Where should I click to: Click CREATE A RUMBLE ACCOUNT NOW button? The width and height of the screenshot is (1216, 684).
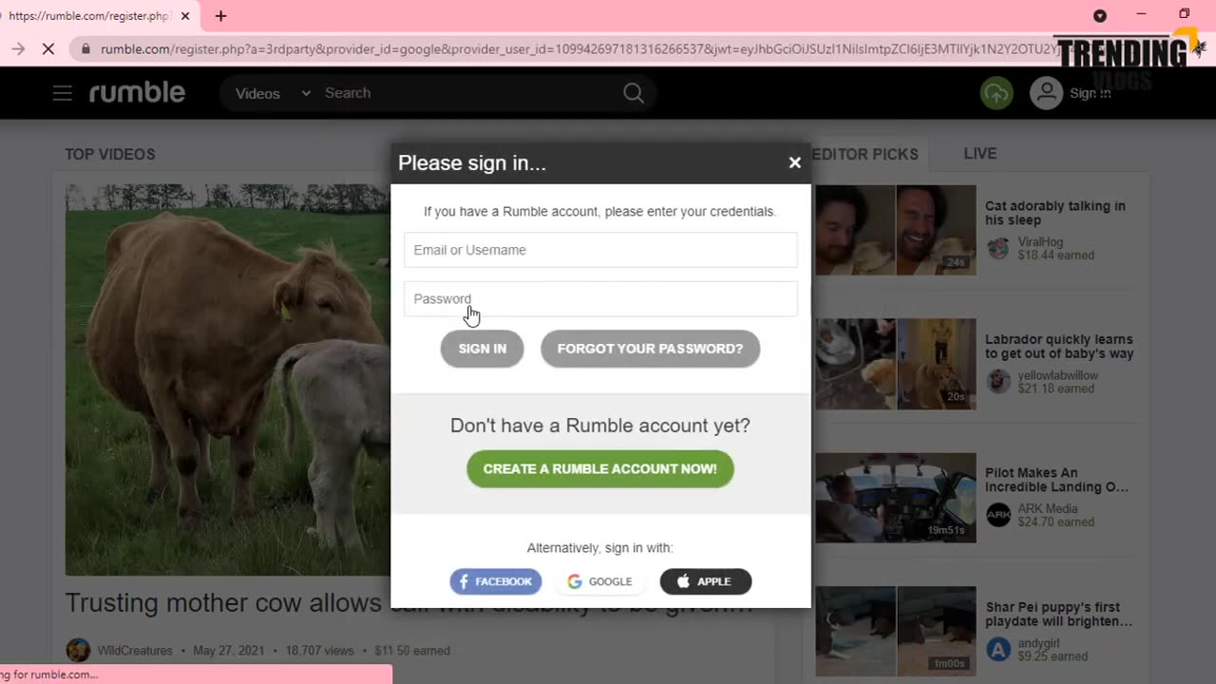click(600, 469)
